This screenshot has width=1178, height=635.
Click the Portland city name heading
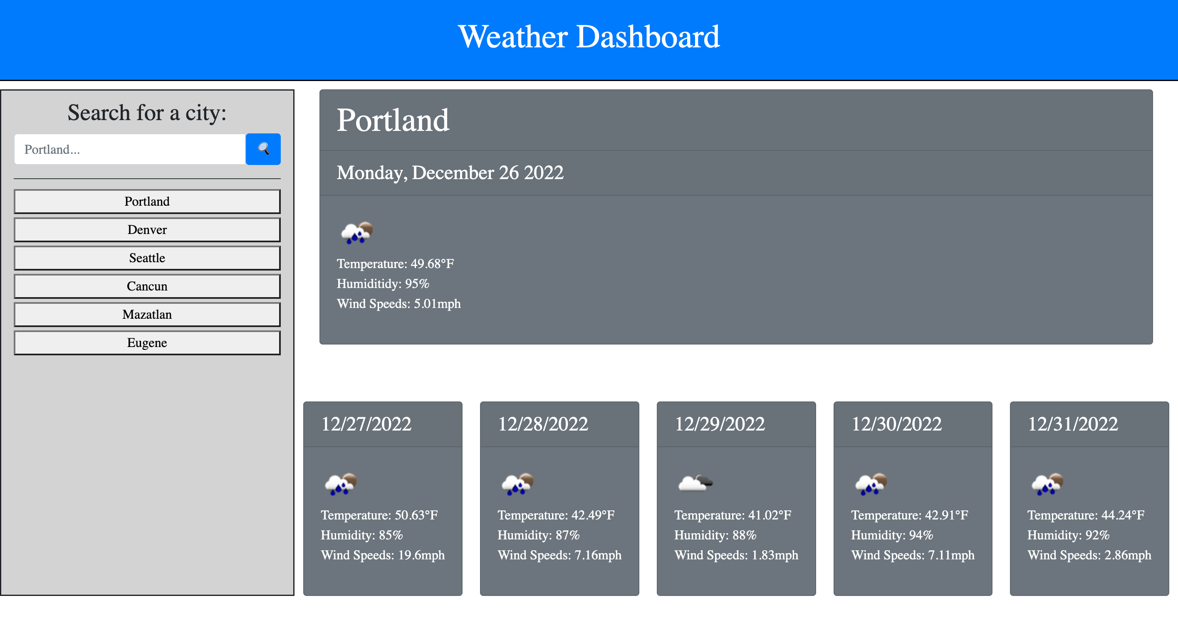click(x=392, y=120)
